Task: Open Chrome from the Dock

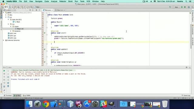Action: coord(46,104)
